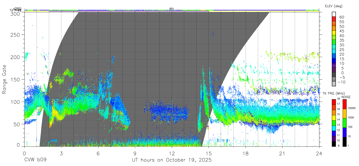Click the "18" tick on UT hours axis
The width and height of the screenshot is (359, 166).
[245, 153]
